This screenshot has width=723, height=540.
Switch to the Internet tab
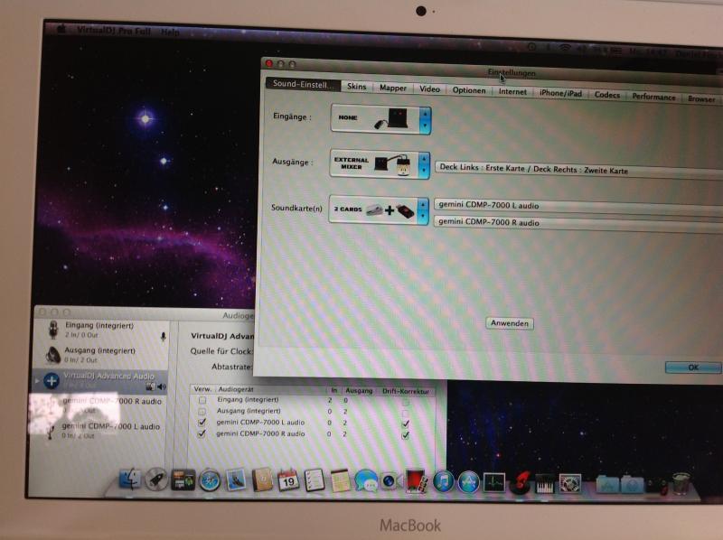click(x=512, y=92)
